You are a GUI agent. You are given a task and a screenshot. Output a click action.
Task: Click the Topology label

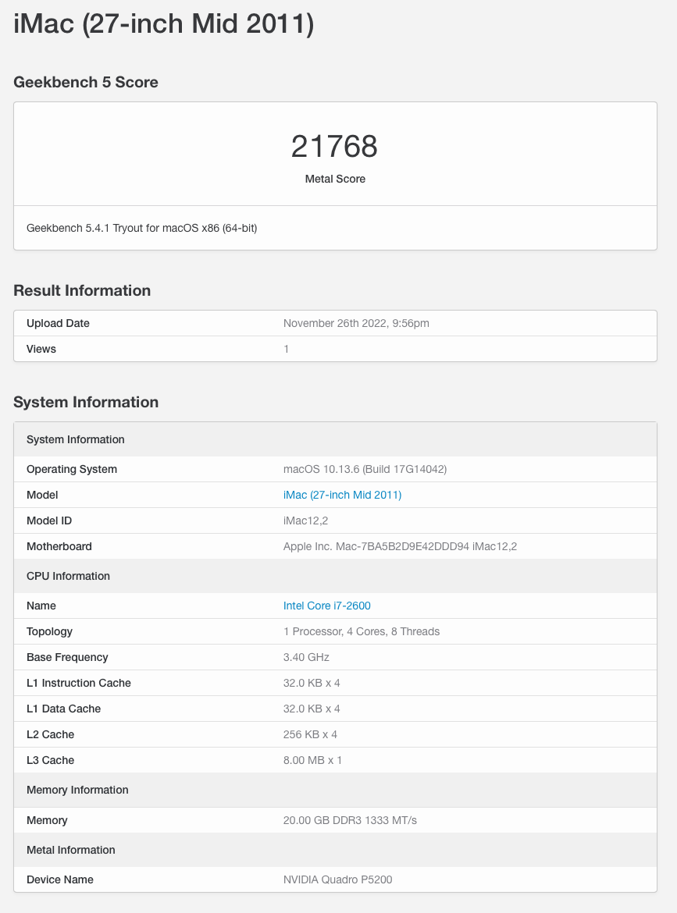click(49, 631)
